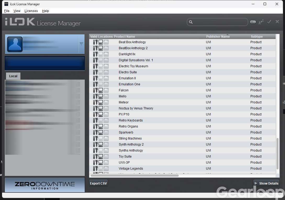Open the Help menu
The height and width of the screenshot is (200, 285).
pos(46,11)
